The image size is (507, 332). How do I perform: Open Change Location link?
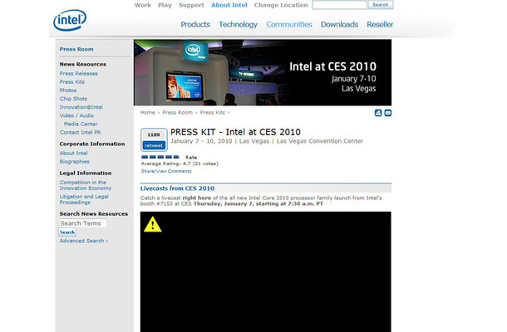click(281, 5)
